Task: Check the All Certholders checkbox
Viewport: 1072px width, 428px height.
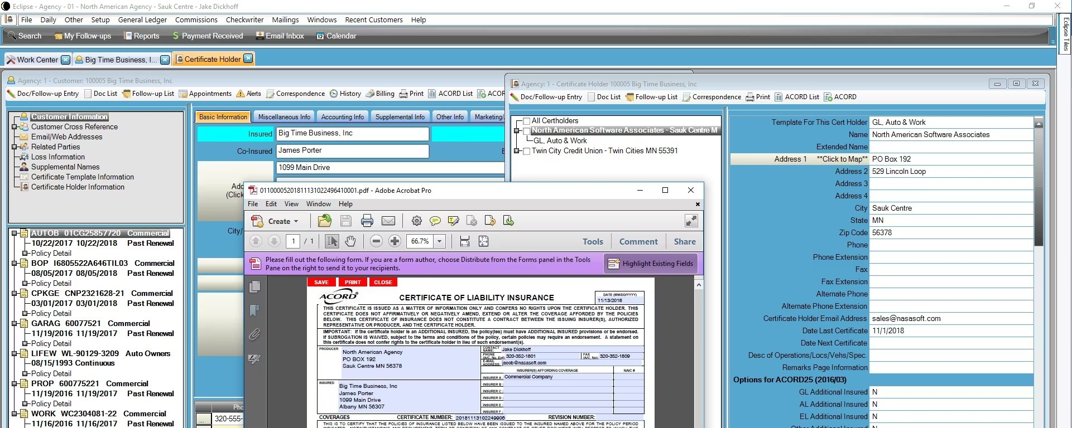Action: pos(526,121)
